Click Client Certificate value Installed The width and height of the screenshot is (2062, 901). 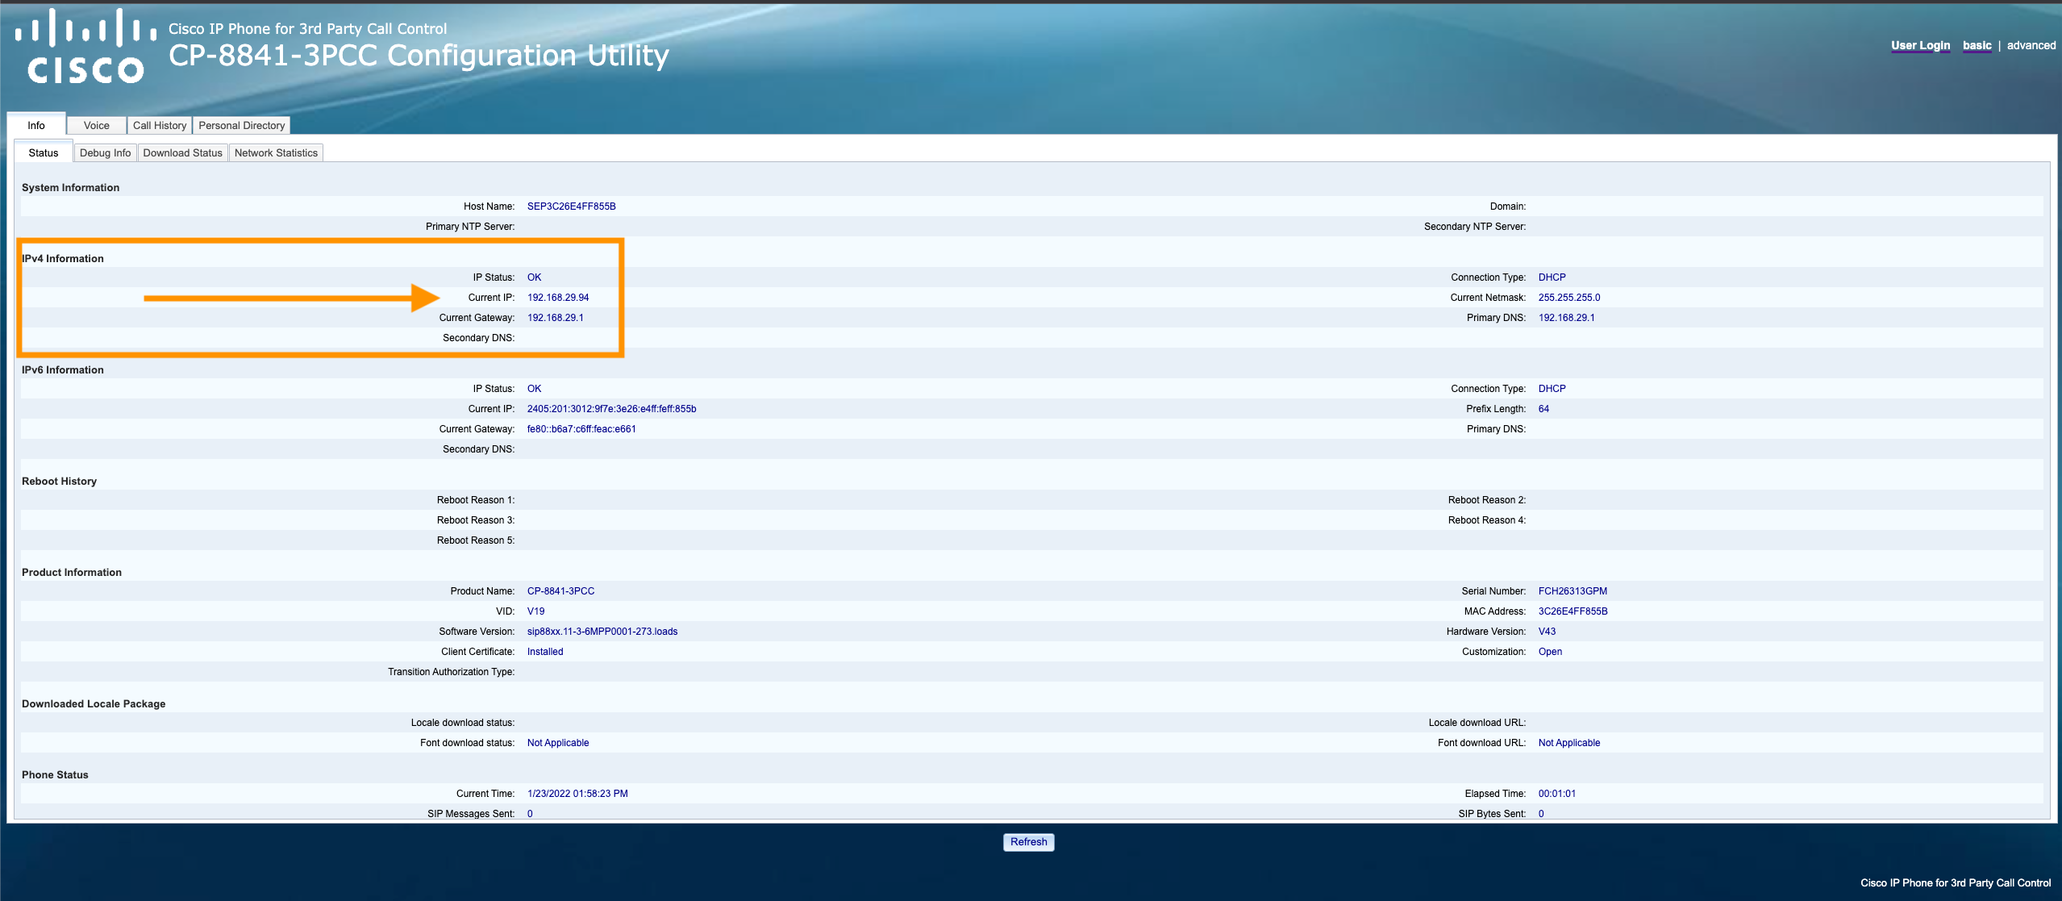[545, 652]
